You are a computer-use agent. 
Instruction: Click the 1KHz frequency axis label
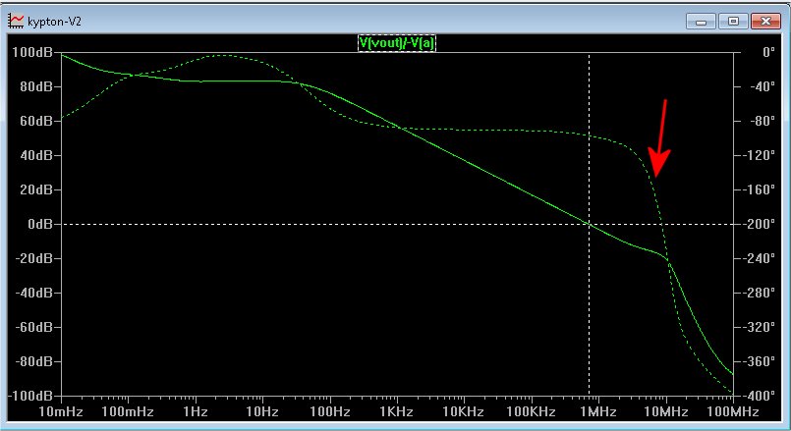[x=397, y=411]
